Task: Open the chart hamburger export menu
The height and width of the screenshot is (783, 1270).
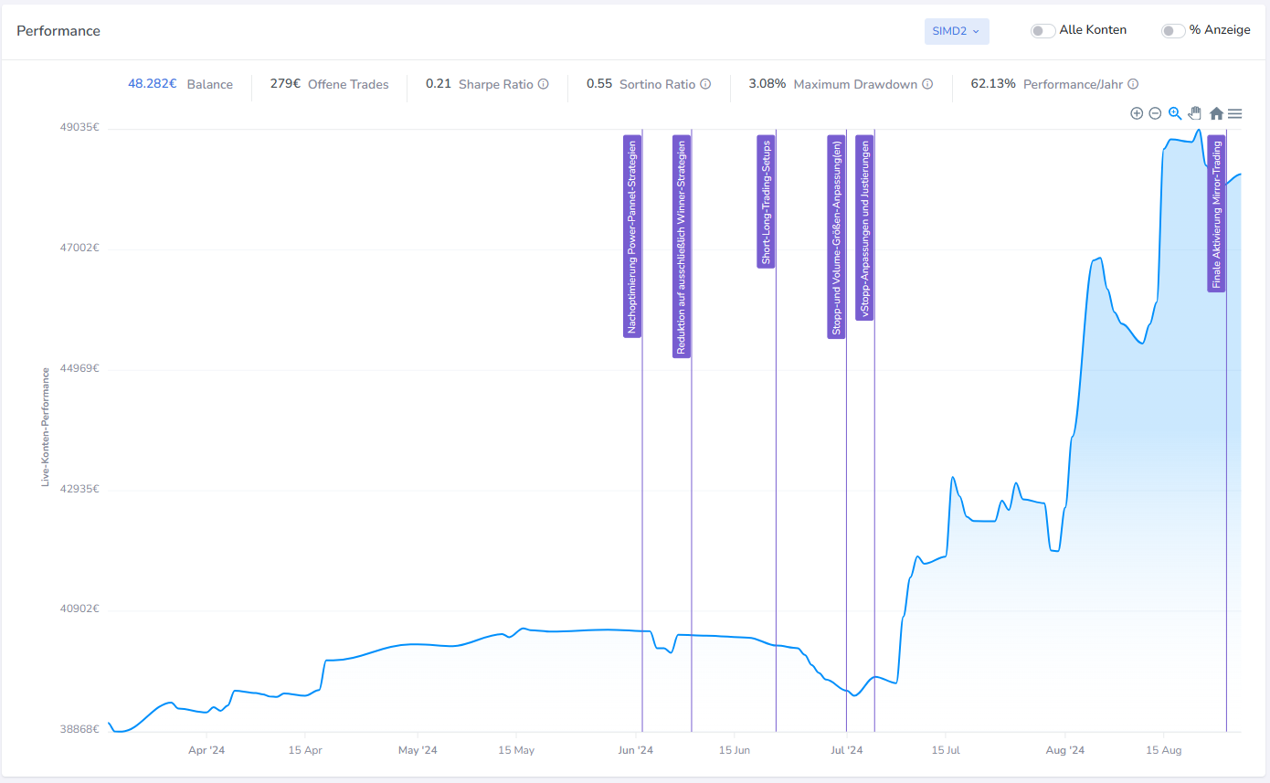Action: point(1235,113)
